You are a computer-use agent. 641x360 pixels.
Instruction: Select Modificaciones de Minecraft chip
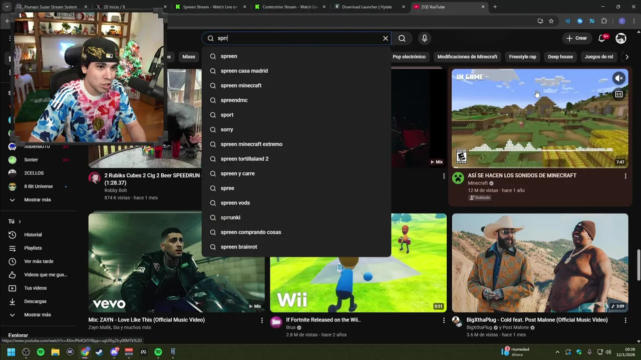click(467, 57)
